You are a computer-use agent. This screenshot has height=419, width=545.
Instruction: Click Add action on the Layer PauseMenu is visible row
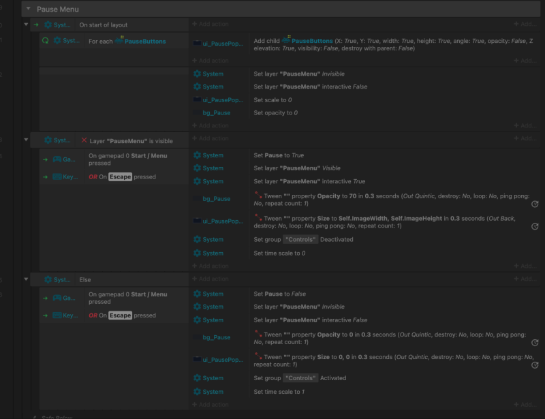(211, 138)
